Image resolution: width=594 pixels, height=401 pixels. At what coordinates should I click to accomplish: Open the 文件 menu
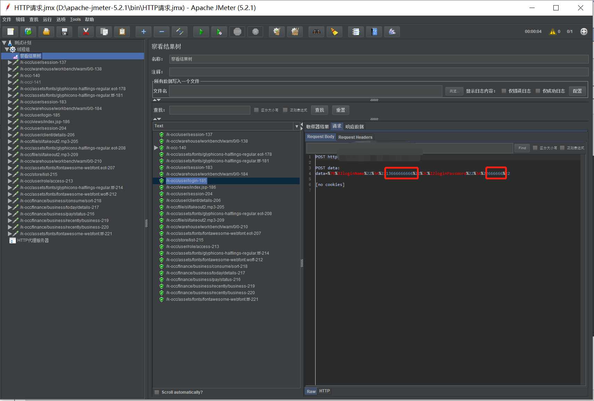tap(7, 19)
